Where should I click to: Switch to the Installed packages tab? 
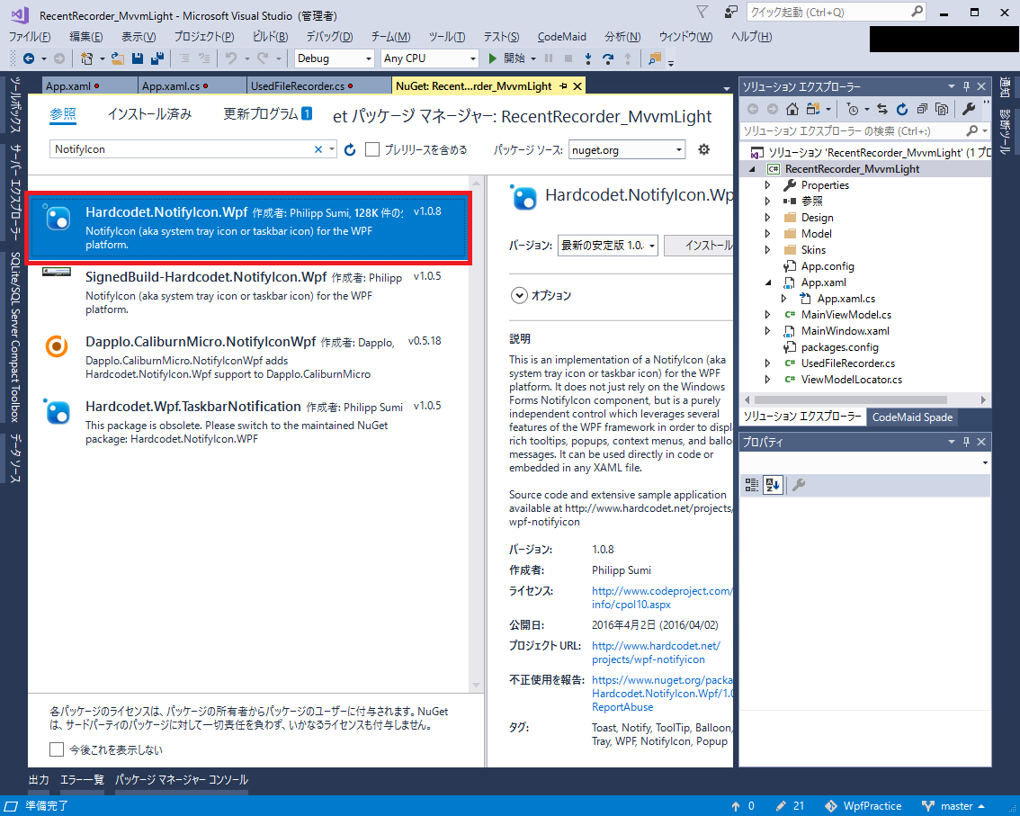pyautogui.click(x=149, y=114)
